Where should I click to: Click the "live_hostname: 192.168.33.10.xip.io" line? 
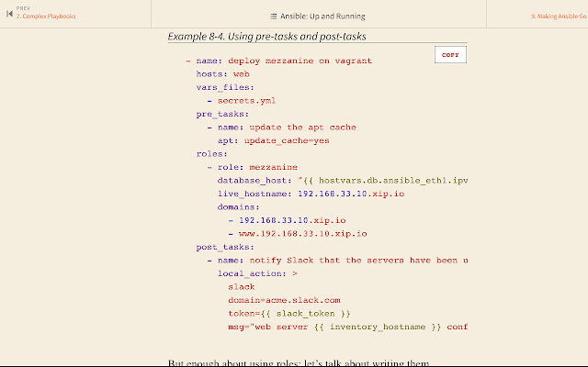point(311,194)
